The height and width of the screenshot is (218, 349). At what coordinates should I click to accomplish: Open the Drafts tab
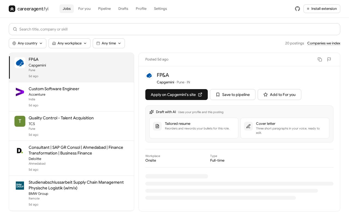click(123, 9)
